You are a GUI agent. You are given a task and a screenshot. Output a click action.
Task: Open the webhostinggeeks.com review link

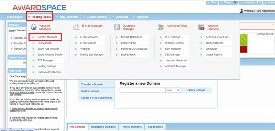[33, 119]
